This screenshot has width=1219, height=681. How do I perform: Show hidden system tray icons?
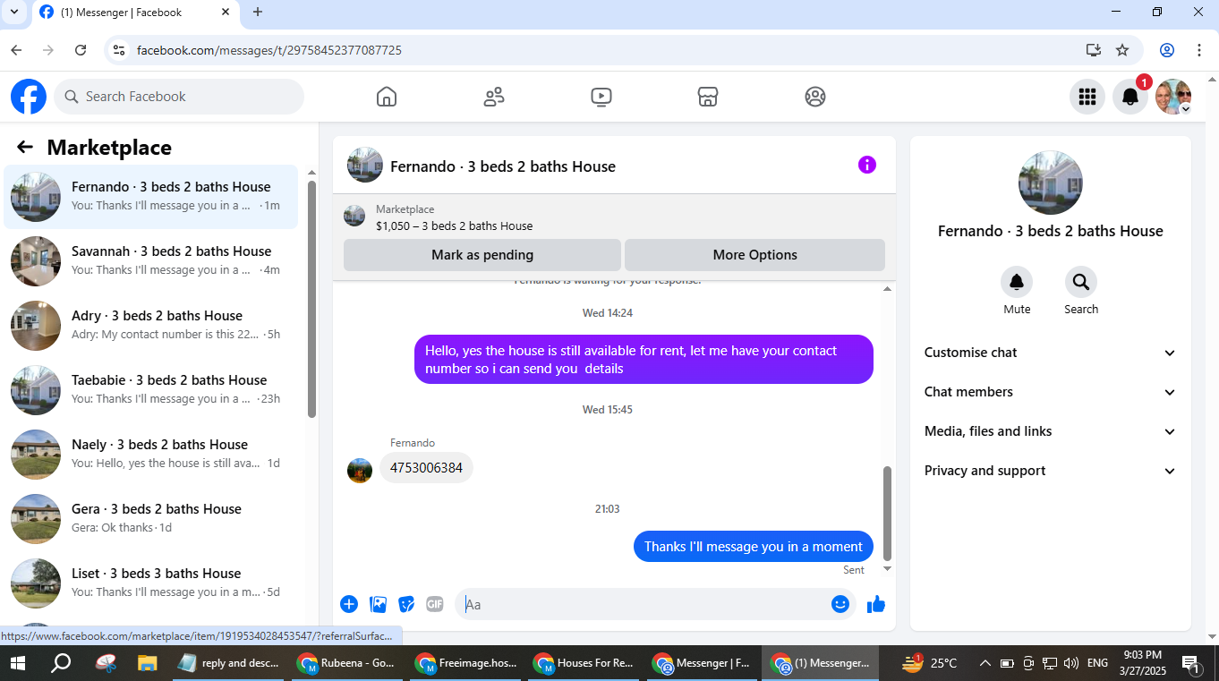[985, 663]
